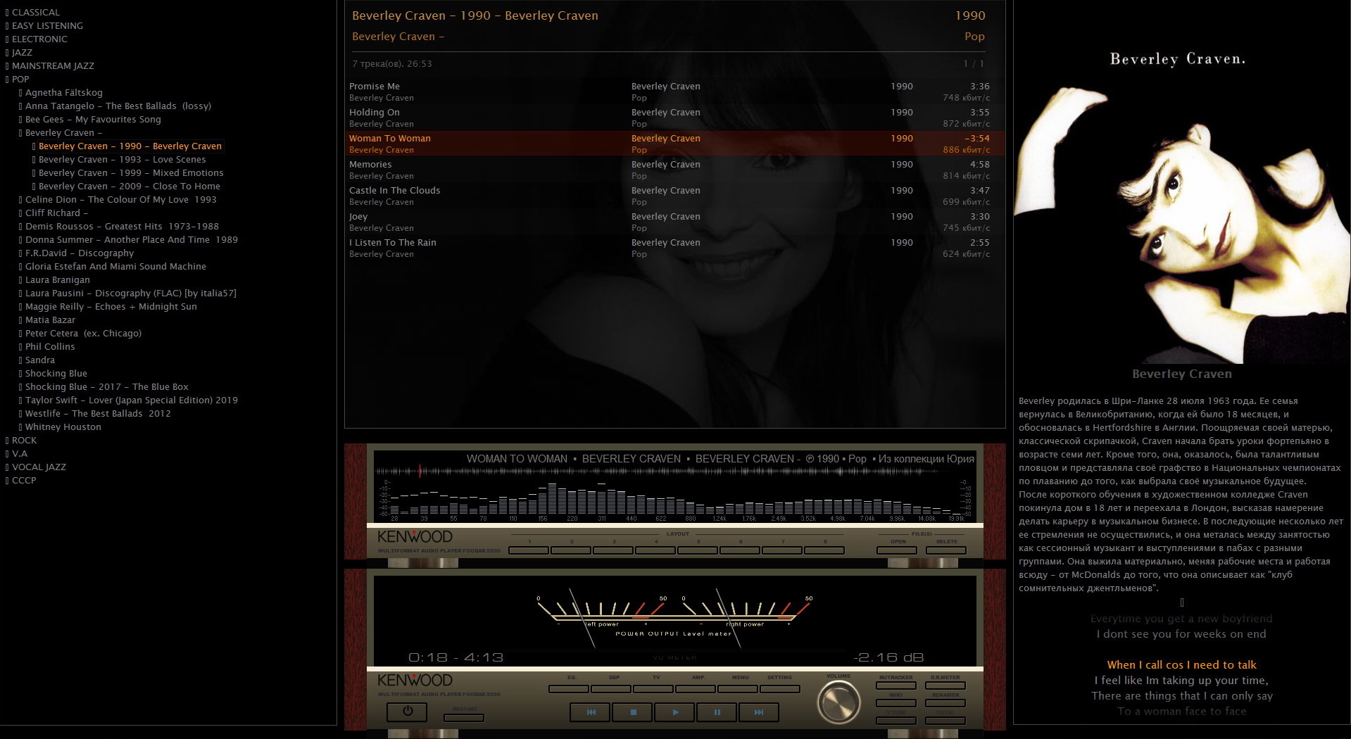Open the SETTING button

780,689
